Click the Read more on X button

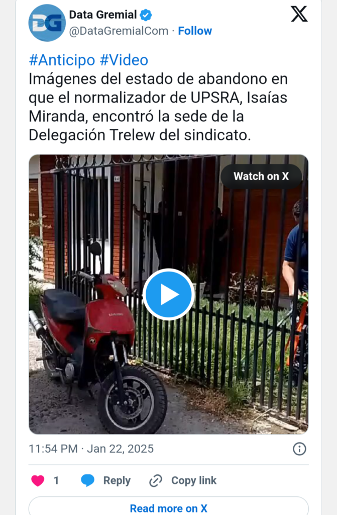pos(169,508)
